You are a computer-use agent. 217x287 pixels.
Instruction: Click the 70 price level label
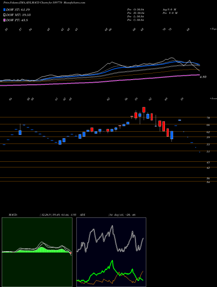coord(208,118)
